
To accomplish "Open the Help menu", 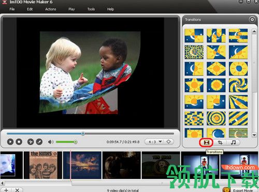I will pyautogui.click(x=110, y=9).
